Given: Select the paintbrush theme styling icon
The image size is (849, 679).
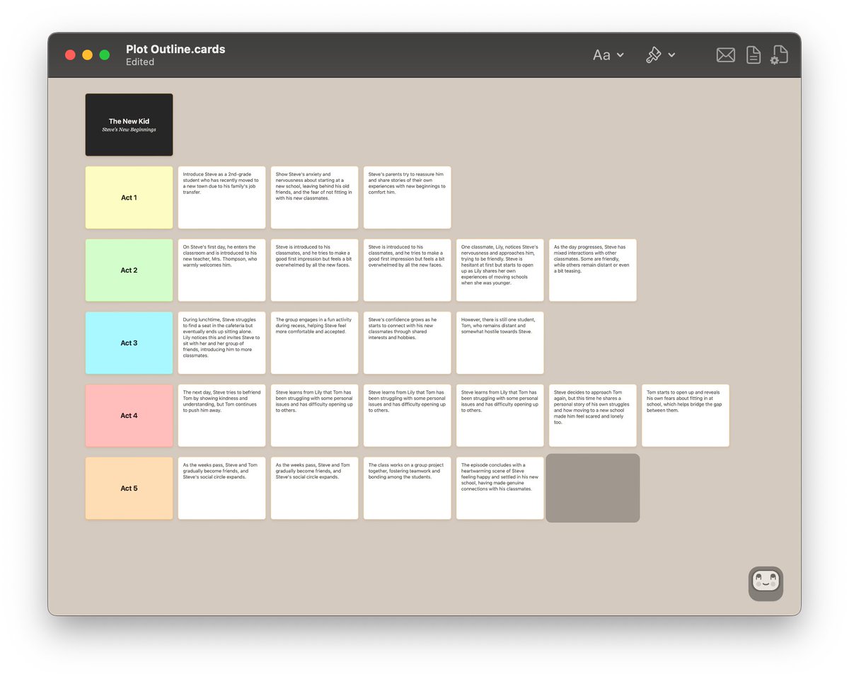Looking at the screenshot, I should (653, 55).
